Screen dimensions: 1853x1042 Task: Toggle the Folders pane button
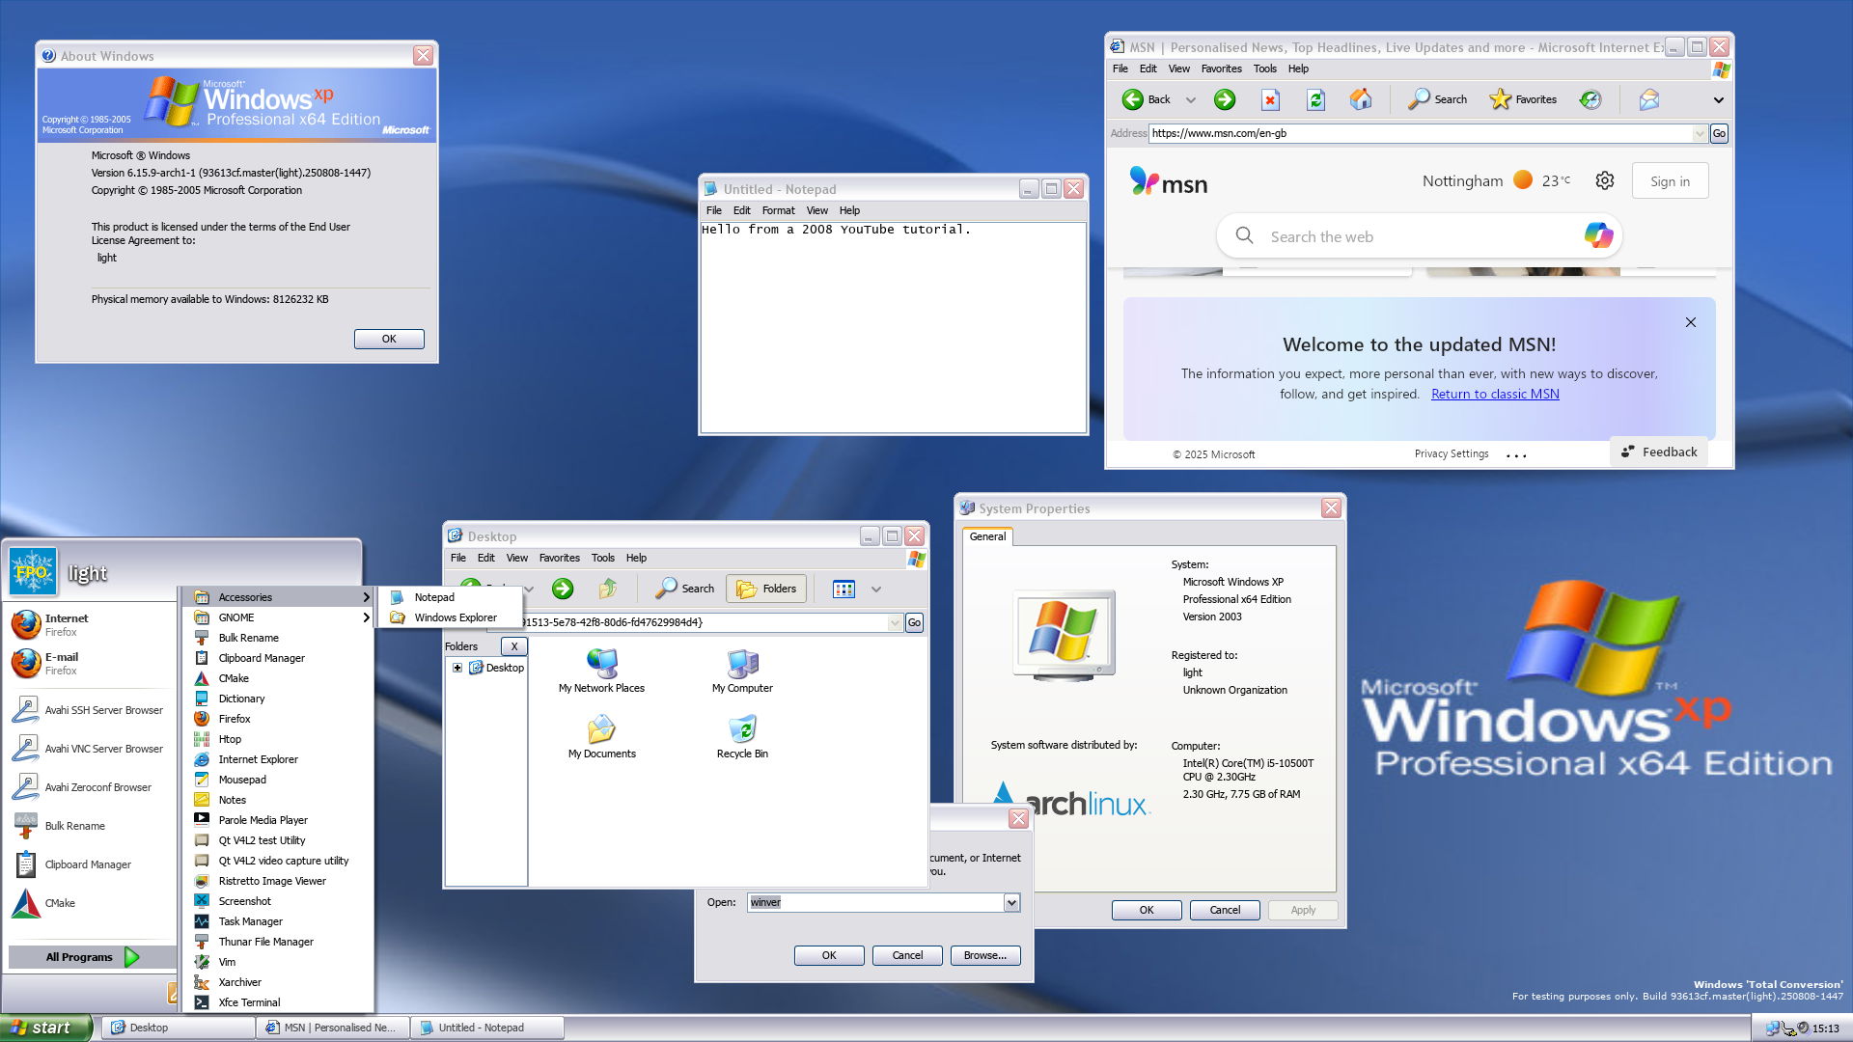coord(766,589)
